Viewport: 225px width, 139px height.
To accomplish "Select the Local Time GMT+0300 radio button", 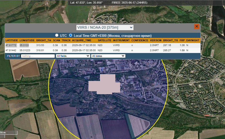I will click(70, 35).
